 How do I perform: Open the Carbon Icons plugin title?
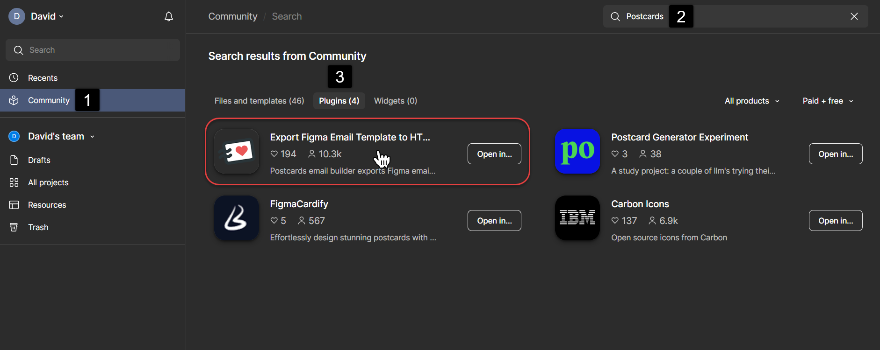640,204
